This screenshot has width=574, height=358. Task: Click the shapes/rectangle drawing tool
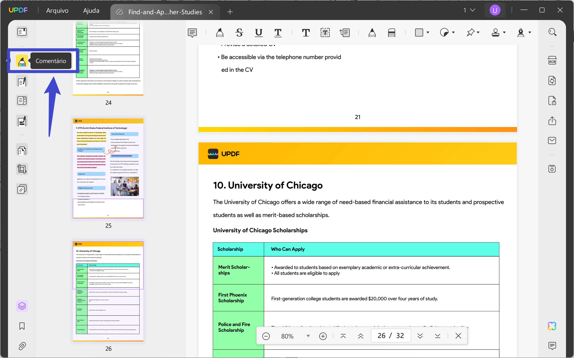(x=419, y=32)
